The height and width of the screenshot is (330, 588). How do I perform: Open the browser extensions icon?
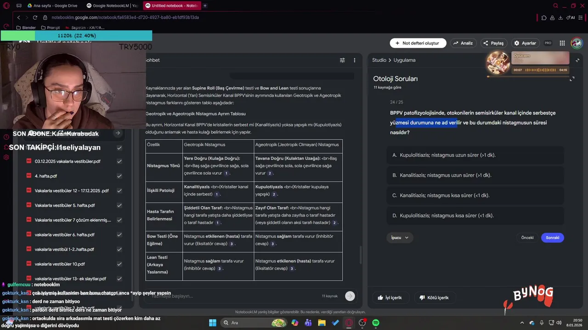[544, 17]
